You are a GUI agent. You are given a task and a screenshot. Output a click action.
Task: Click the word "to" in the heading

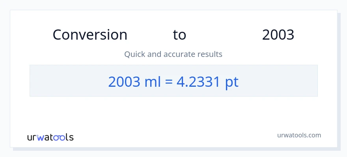coord(179,35)
